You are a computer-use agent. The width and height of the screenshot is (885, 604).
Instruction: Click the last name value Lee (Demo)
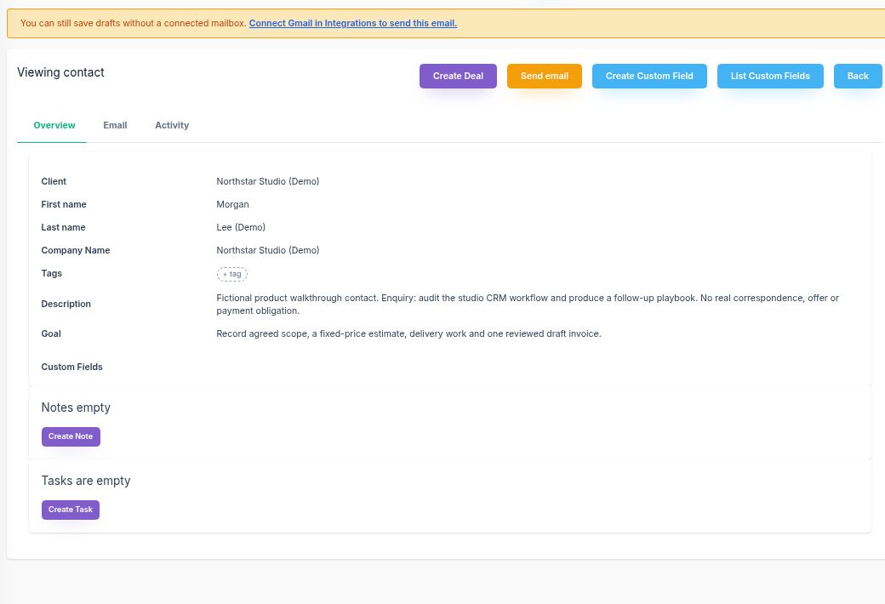tap(241, 227)
